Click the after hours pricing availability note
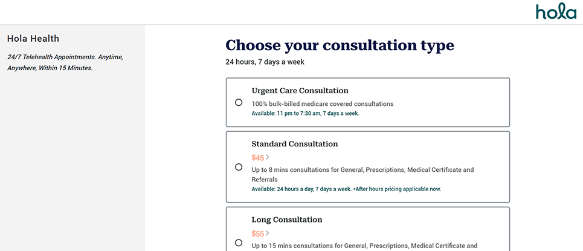Screen dimensions: 583x251 [x=346, y=189]
